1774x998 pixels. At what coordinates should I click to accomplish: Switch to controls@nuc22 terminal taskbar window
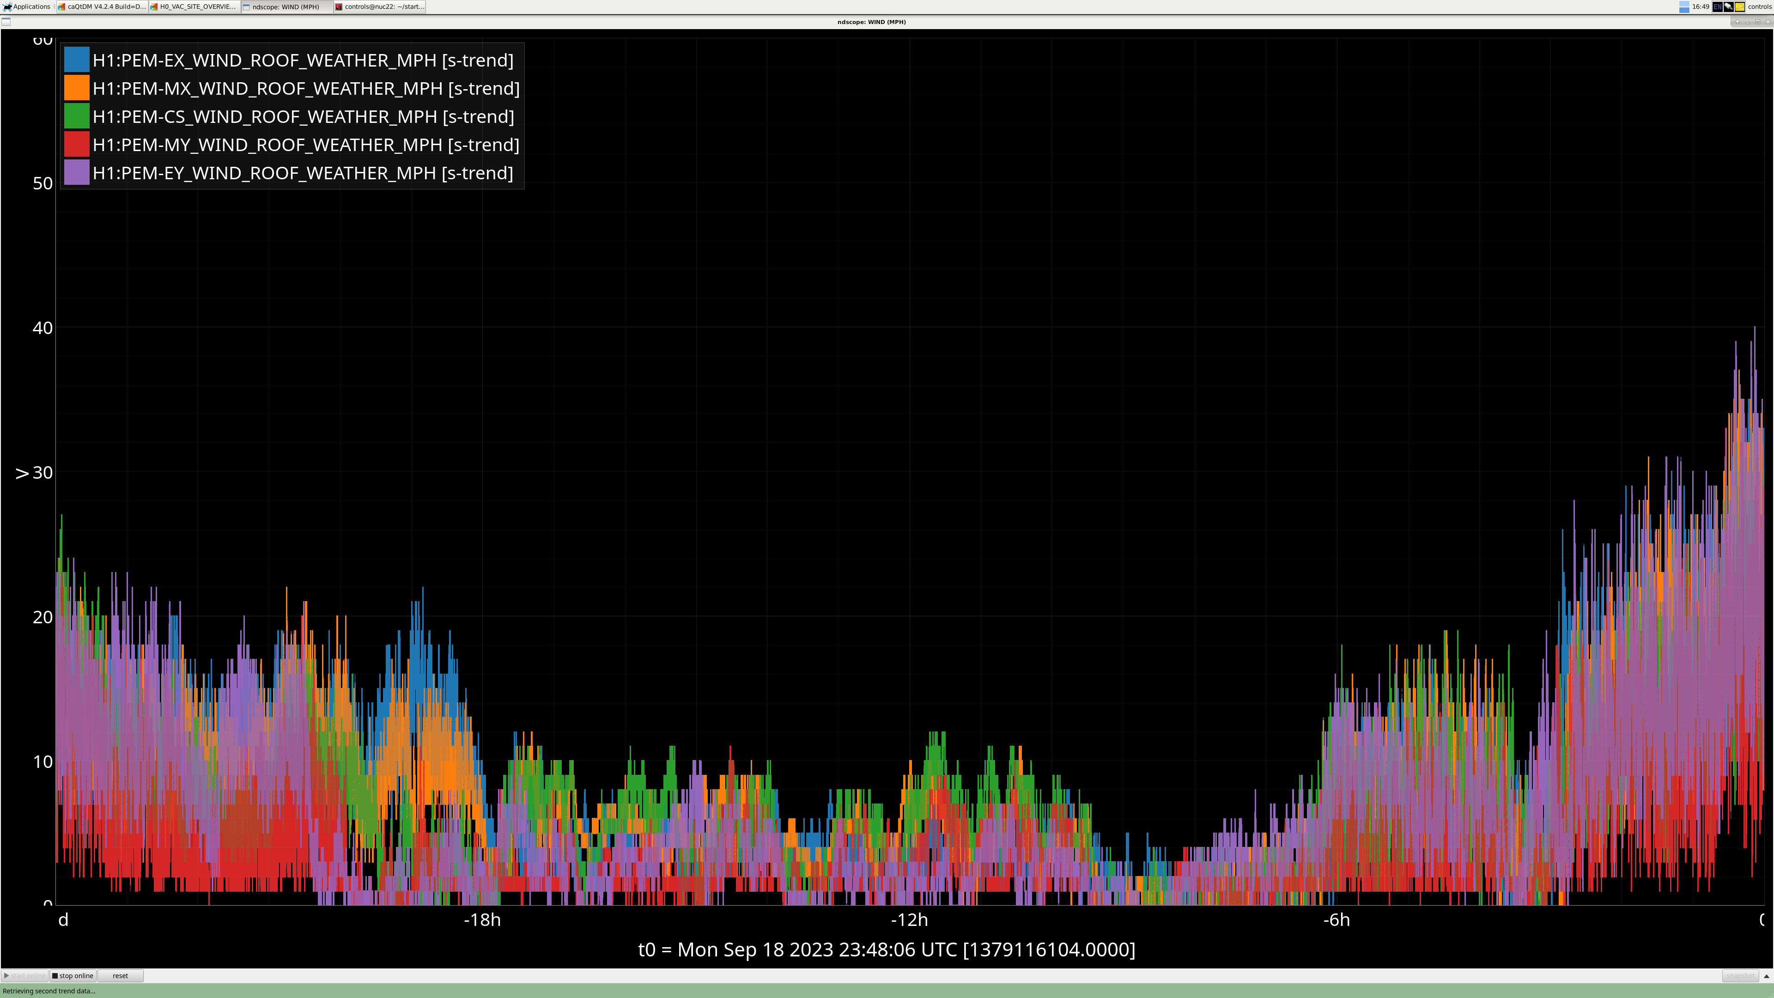[379, 6]
